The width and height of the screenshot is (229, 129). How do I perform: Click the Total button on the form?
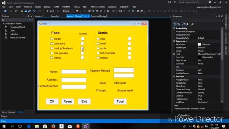point(120,101)
